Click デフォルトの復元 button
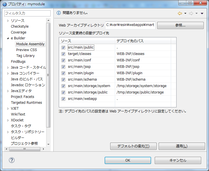This screenshot has width=209, height=171. pos(133,146)
